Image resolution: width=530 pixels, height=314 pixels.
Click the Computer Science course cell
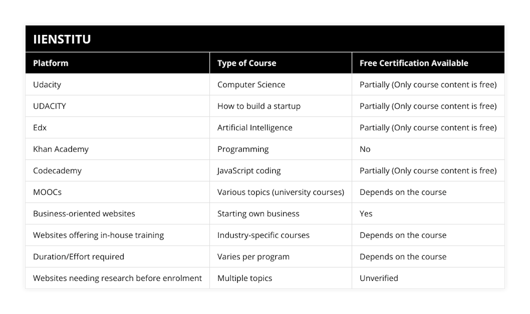click(x=251, y=85)
